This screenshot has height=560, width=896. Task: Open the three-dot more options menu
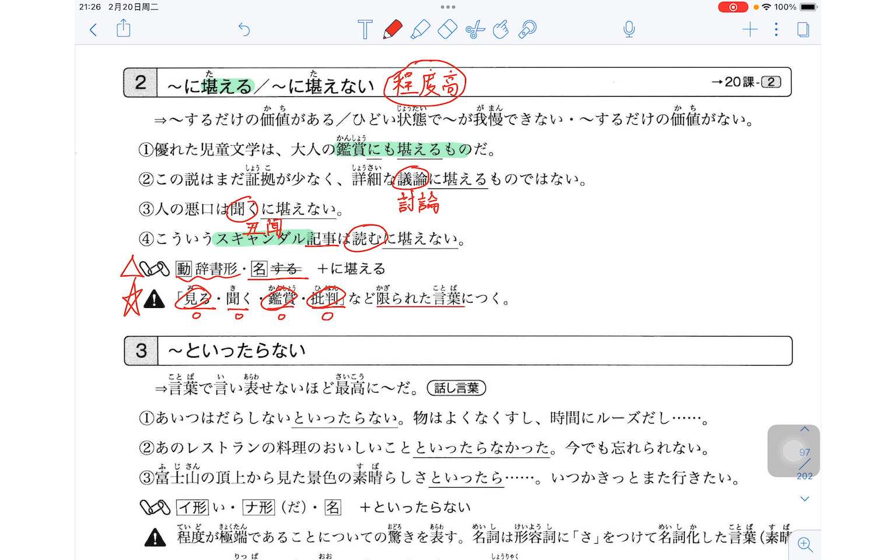(776, 29)
